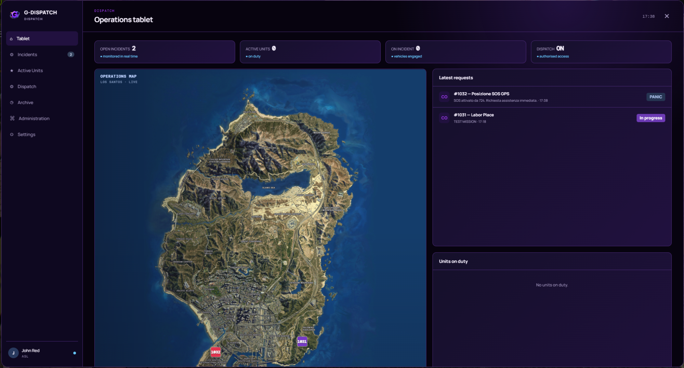The width and height of the screenshot is (684, 368).
Task: Click the In progress status tag
Action: (650, 118)
